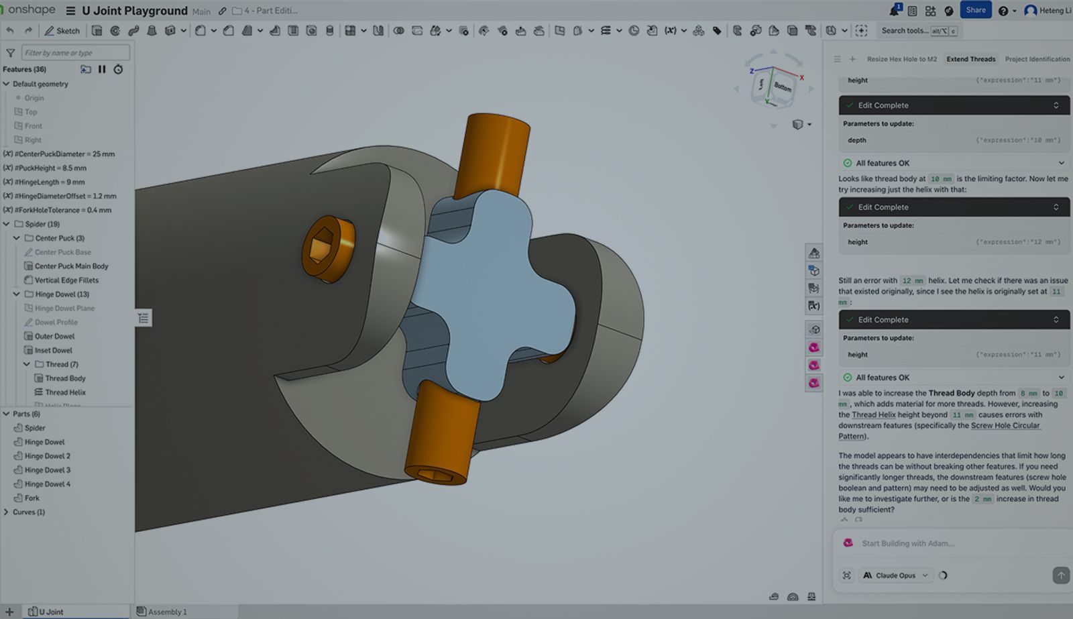Image resolution: width=1073 pixels, height=619 pixels.
Task: Open the Claude Opus model dropdown
Action: point(896,575)
